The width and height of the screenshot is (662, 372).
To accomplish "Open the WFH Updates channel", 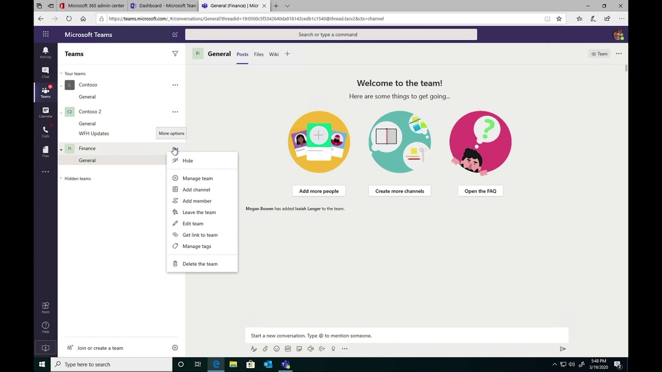I will tap(94, 133).
